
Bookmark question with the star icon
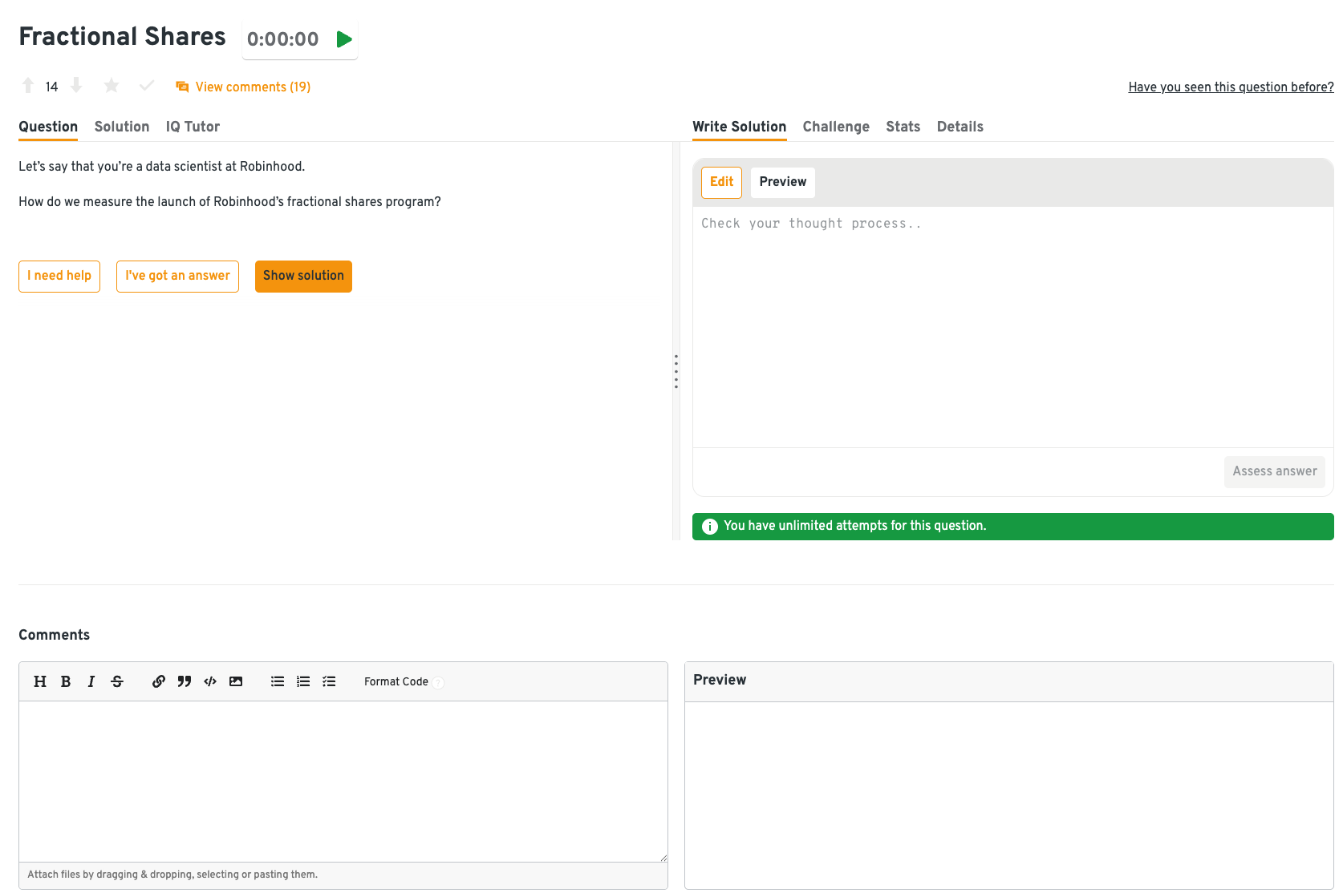112,86
